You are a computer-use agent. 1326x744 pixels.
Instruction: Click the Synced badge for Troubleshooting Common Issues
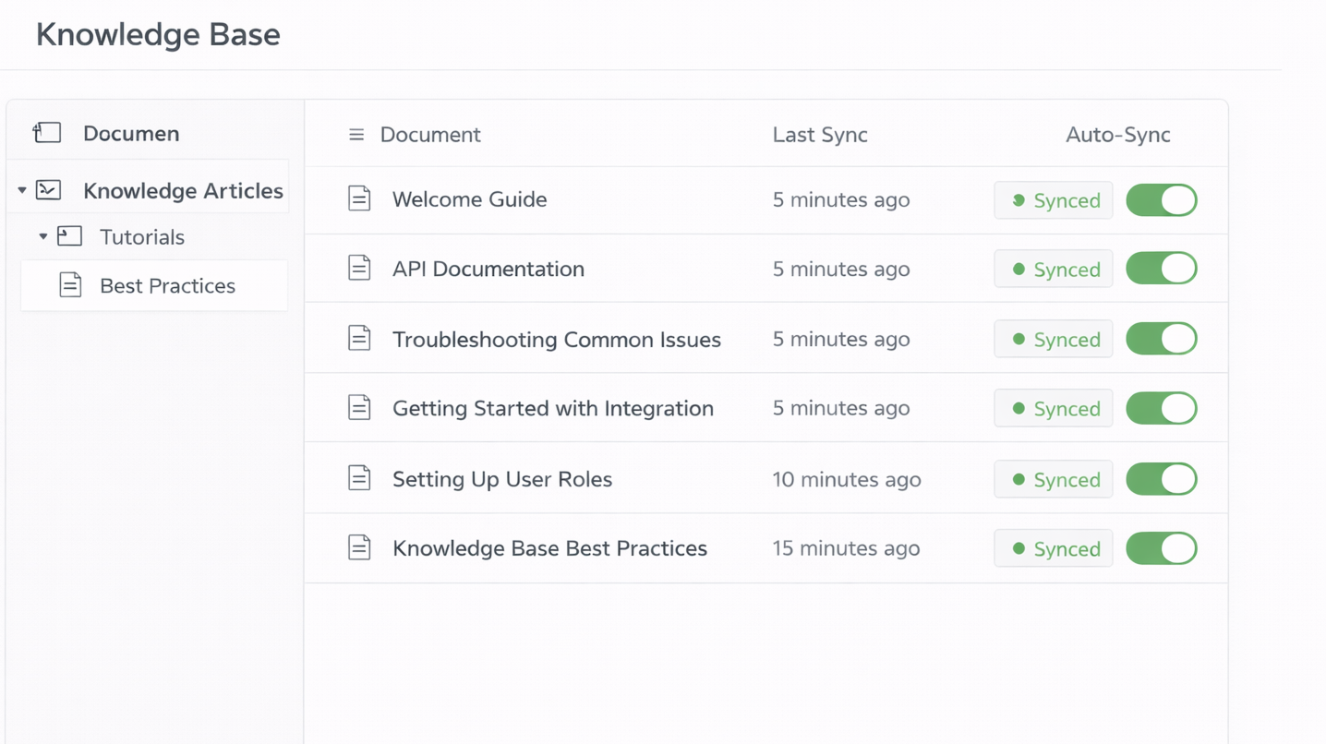(1053, 339)
